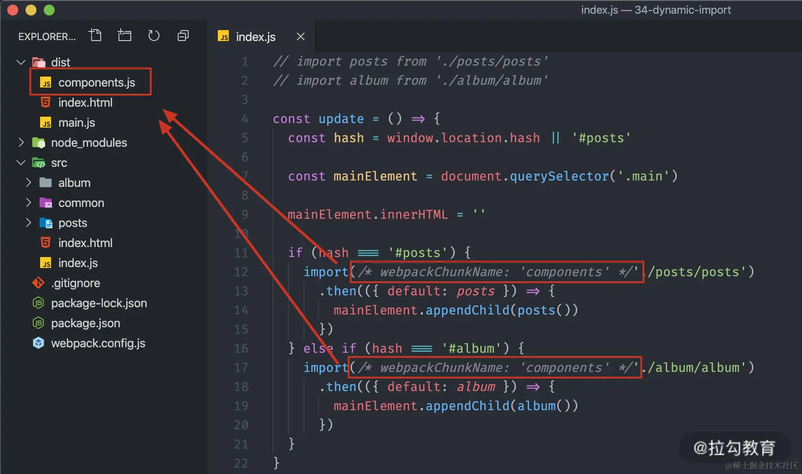Click 'mainElement.innerHTML' on line 9
Screen dimensions: 802x474
click(x=368, y=215)
